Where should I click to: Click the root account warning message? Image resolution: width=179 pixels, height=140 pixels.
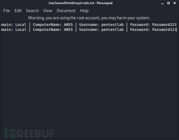tap(89, 18)
